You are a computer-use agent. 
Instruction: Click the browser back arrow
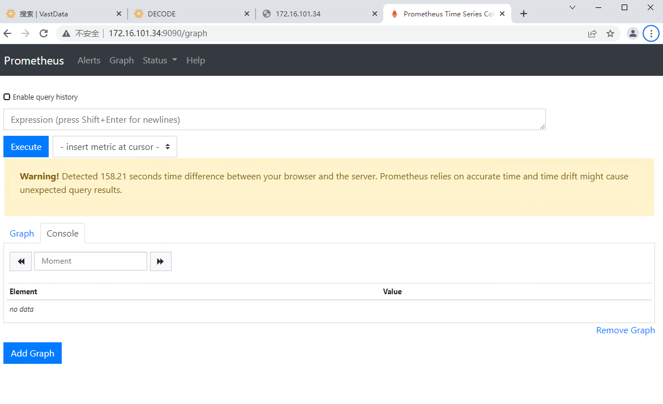[x=7, y=33]
